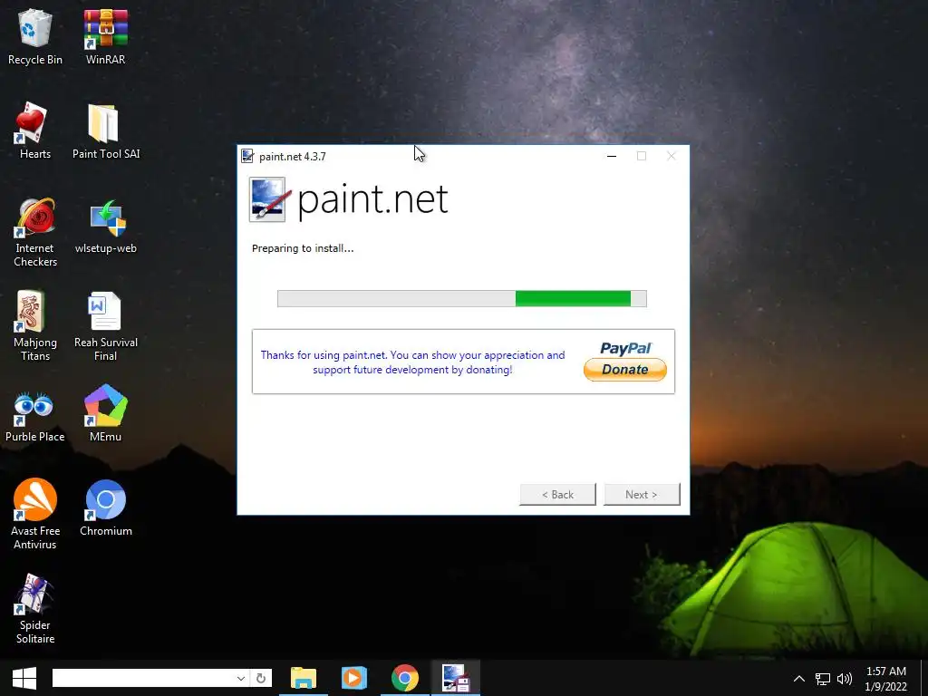Image resolution: width=928 pixels, height=696 pixels.
Task: Select the Purble Place shortcut
Action: (x=35, y=414)
